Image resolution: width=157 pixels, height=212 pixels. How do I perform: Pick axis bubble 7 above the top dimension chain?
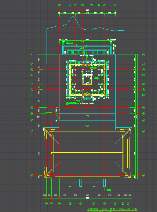click(x=104, y=5)
